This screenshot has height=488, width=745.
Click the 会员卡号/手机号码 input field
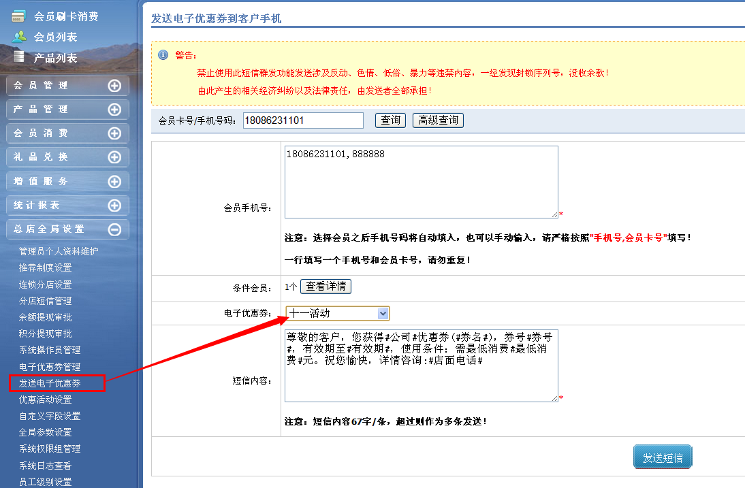[303, 120]
